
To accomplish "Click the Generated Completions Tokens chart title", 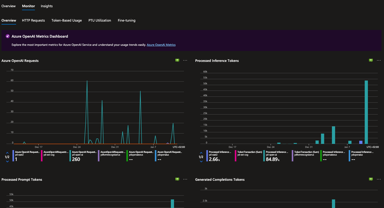I will coord(220,179).
